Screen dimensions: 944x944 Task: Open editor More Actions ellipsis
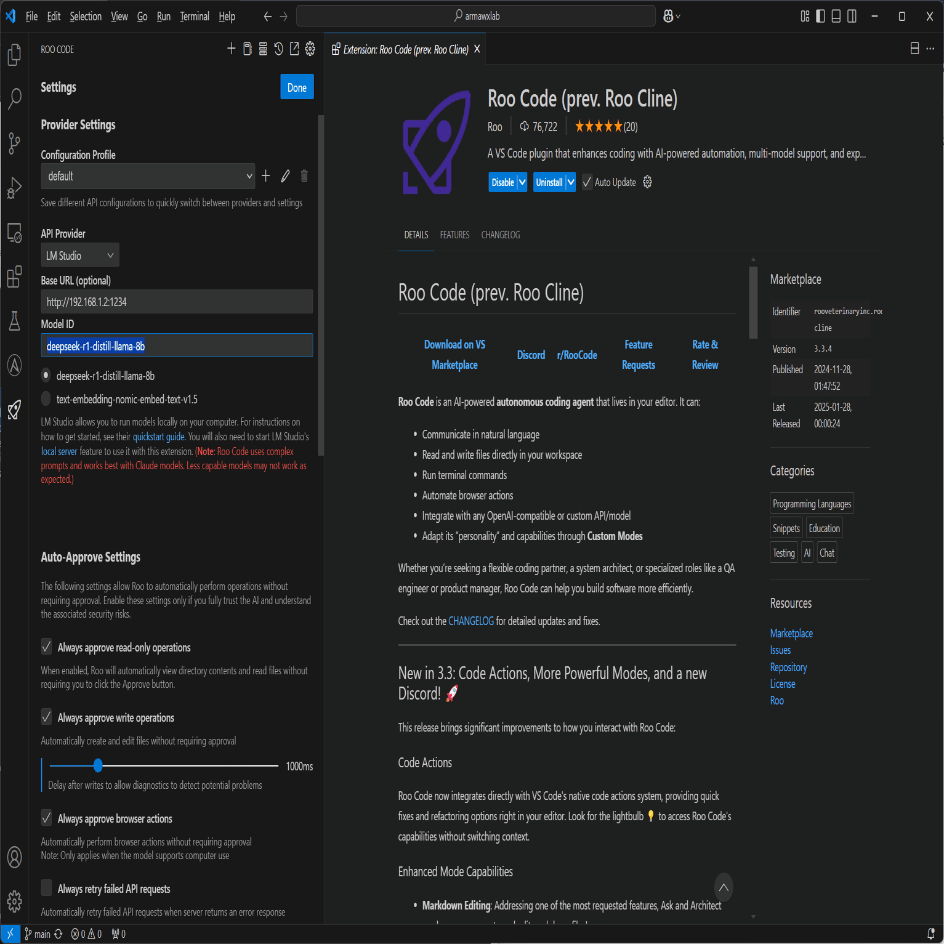click(930, 49)
